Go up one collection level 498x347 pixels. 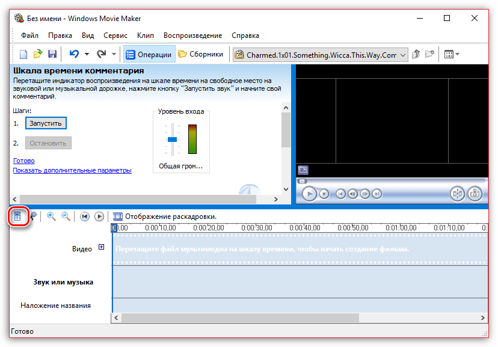(416, 54)
